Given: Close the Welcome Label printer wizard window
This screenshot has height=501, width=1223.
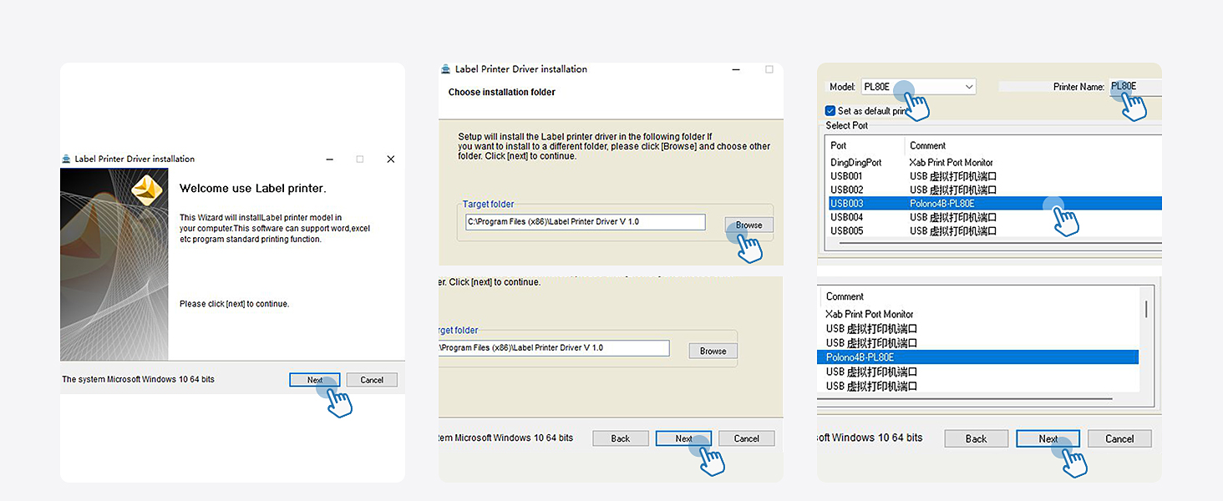Looking at the screenshot, I should (x=390, y=159).
